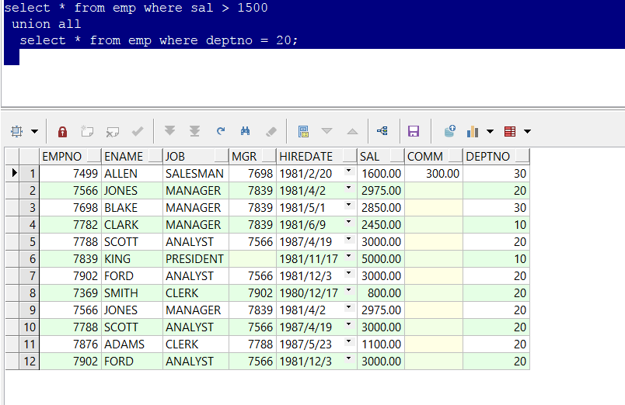Screen dimensions: 625x405
Task: Open the date dropdown for 1981/5/1
Action: pyautogui.click(x=349, y=206)
